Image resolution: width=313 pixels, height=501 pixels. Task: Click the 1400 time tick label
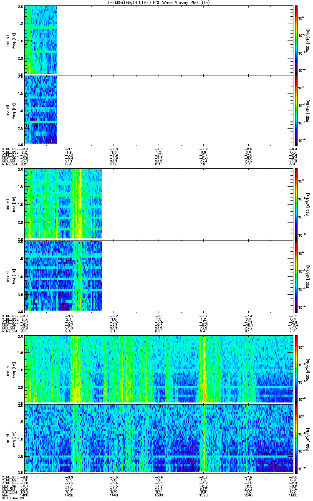click(25, 495)
